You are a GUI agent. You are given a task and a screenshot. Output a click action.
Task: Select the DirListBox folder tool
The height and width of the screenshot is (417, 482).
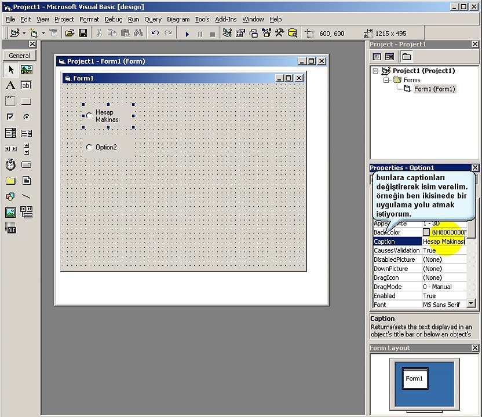(x=10, y=181)
